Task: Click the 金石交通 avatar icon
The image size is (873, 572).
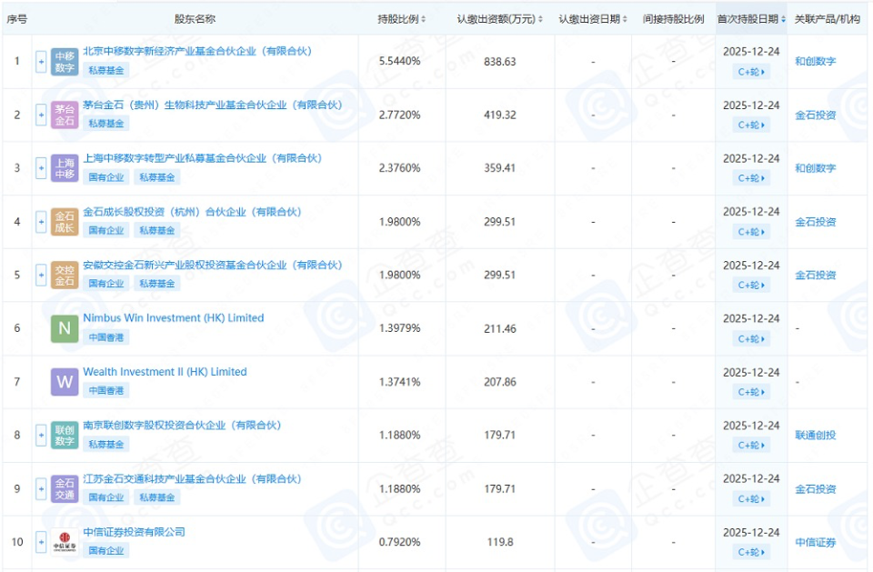Action: [64, 488]
